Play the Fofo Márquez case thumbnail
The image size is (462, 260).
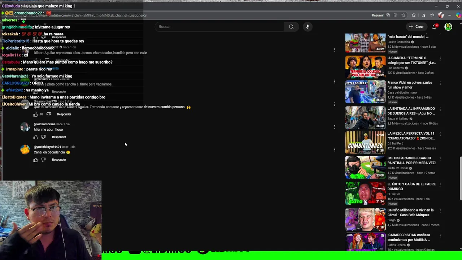[x=365, y=219]
